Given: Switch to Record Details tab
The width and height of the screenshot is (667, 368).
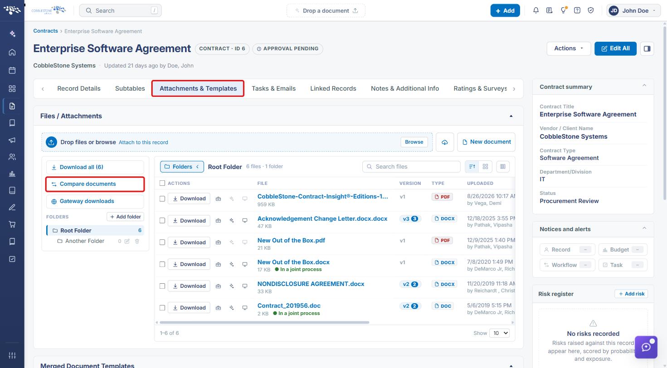Looking at the screenshot, I should [x=79, y=88].
